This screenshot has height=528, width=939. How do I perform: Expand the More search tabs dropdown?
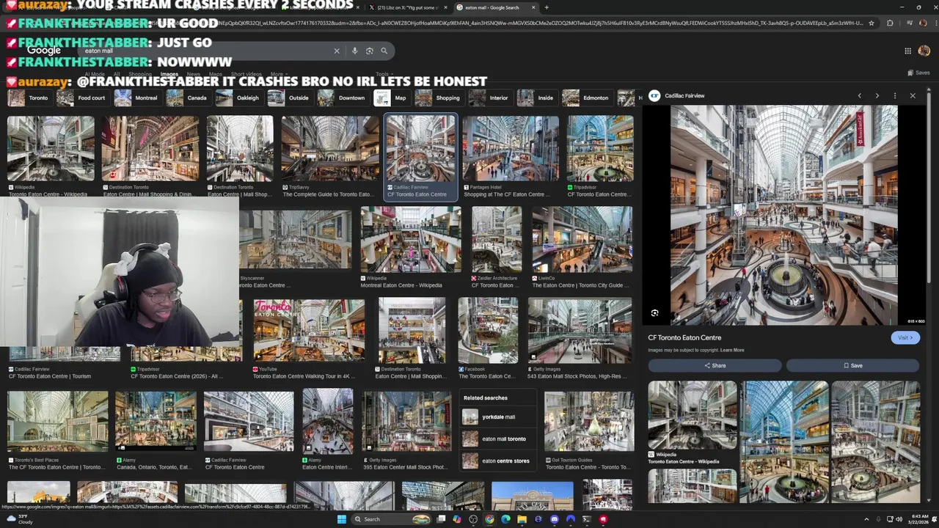(279, 74)
